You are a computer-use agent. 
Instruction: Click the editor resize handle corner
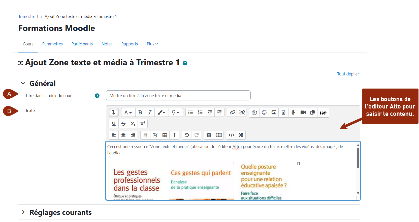tap(358, 198)
